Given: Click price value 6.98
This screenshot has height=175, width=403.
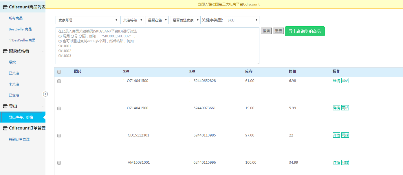Looking at the screenshot, I should 292,81.
